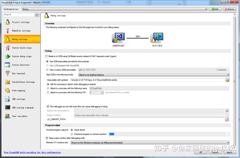Screen dimensions: 240x158
Task: Click the Custom build steps tools icon
Action: (x=7, y=48)
